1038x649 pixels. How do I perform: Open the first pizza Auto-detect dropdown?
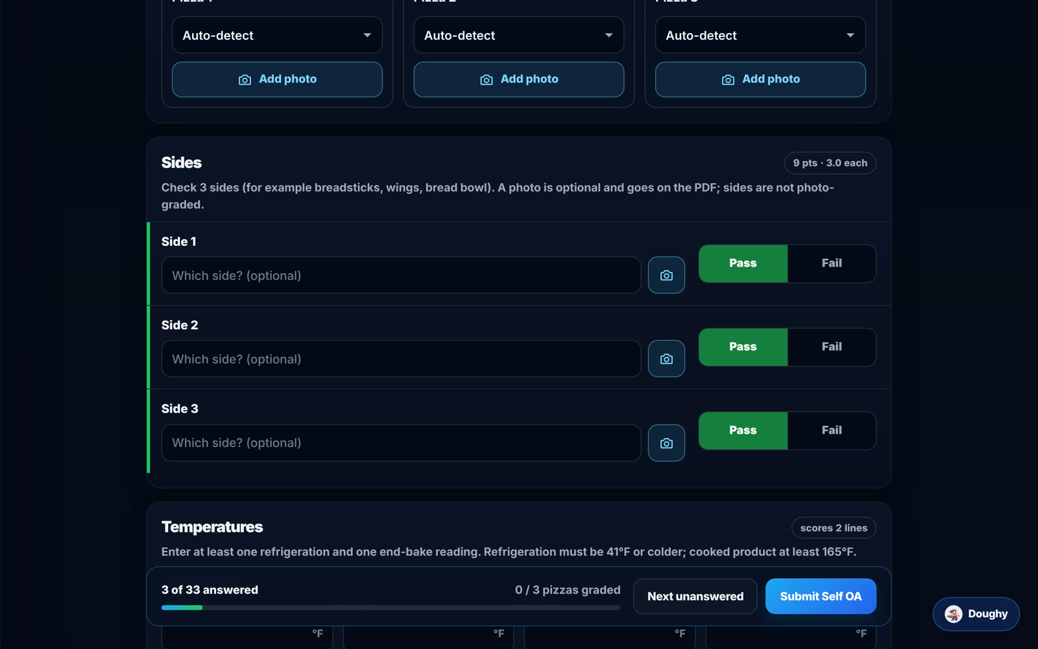277,35
